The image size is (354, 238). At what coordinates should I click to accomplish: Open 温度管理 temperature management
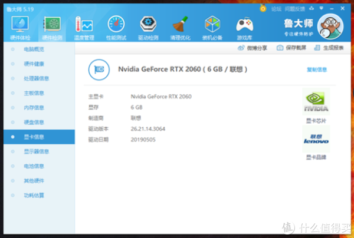click(x=84, y=28)
